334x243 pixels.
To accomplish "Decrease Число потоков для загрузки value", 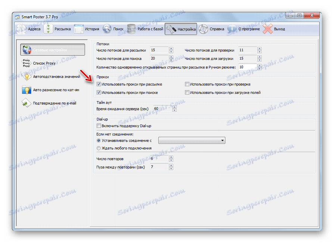I will 259,60.
